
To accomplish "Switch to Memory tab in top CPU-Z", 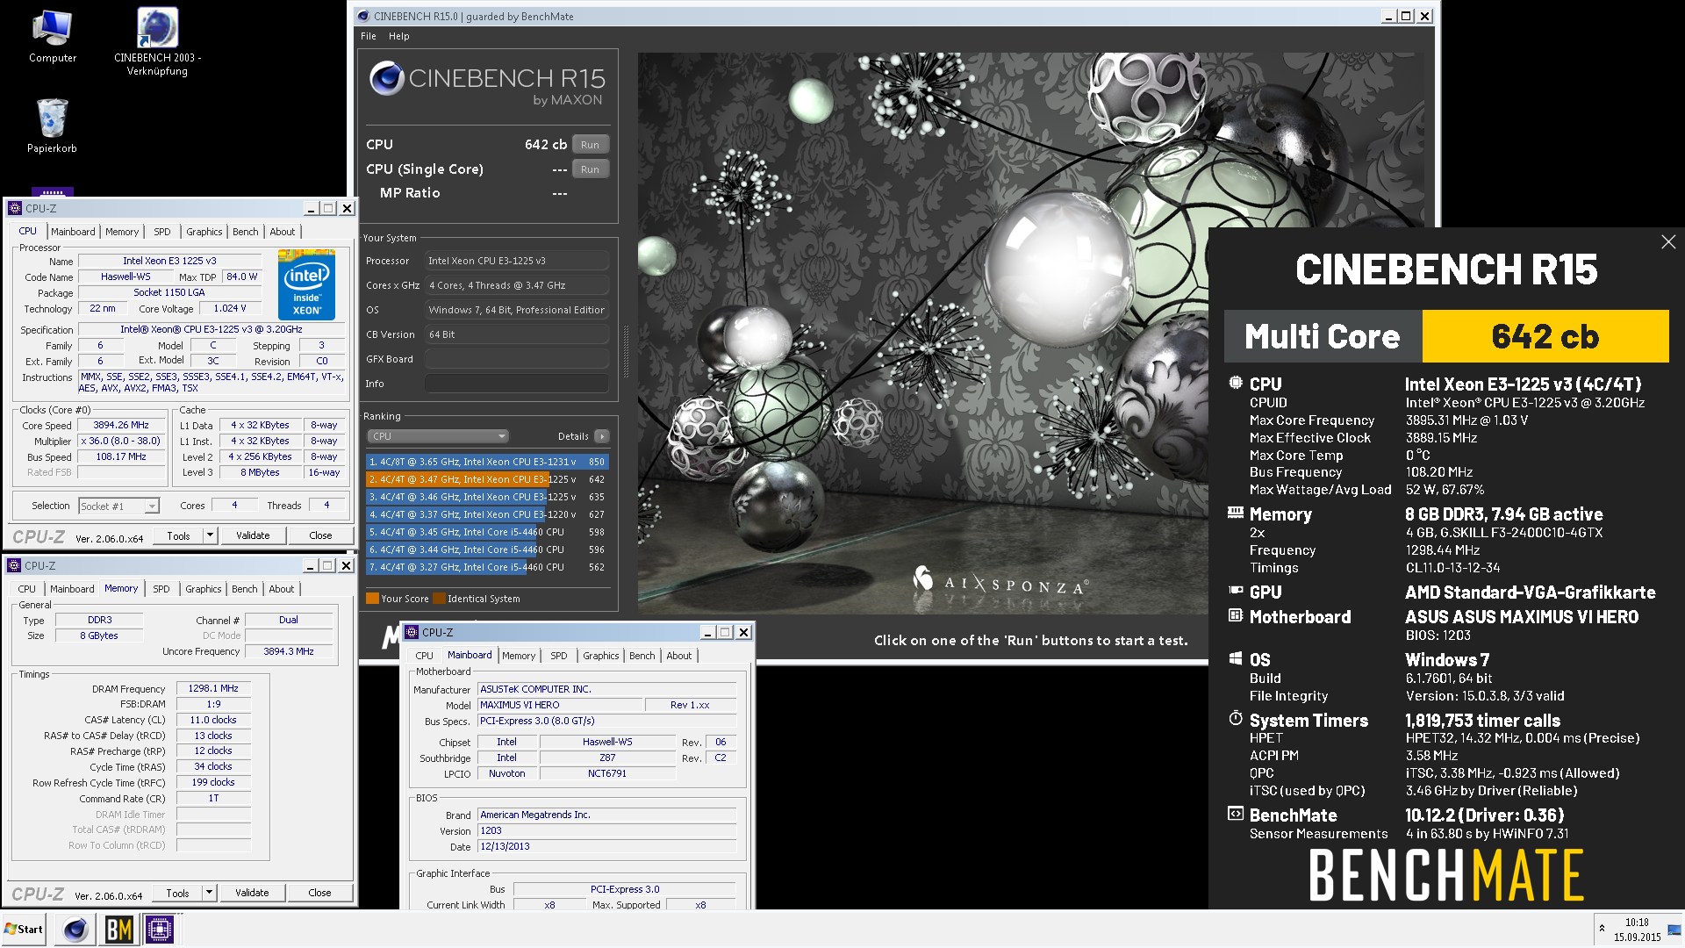I will point(122,232).
